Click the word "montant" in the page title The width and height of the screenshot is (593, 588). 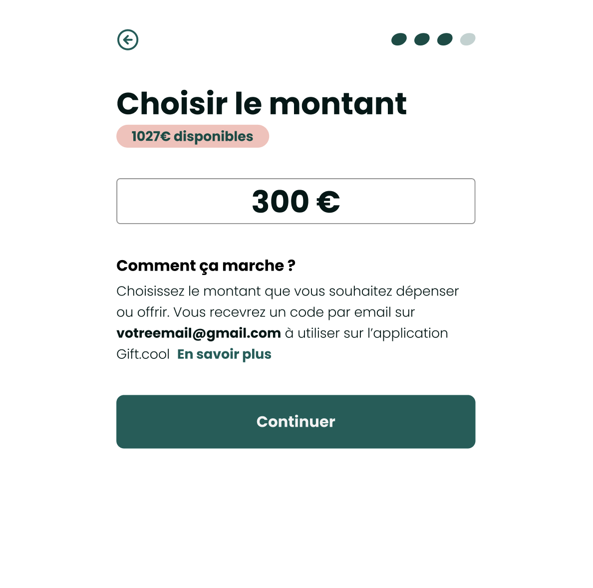pyautogui.click(x=338, y=104)
